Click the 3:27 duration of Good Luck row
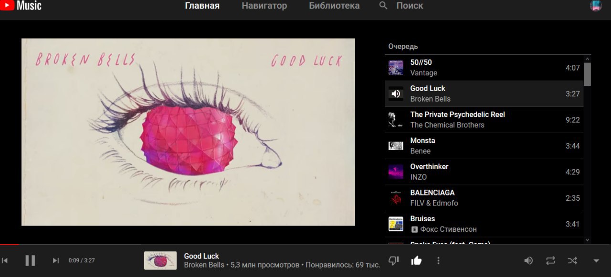 [573, 94]
